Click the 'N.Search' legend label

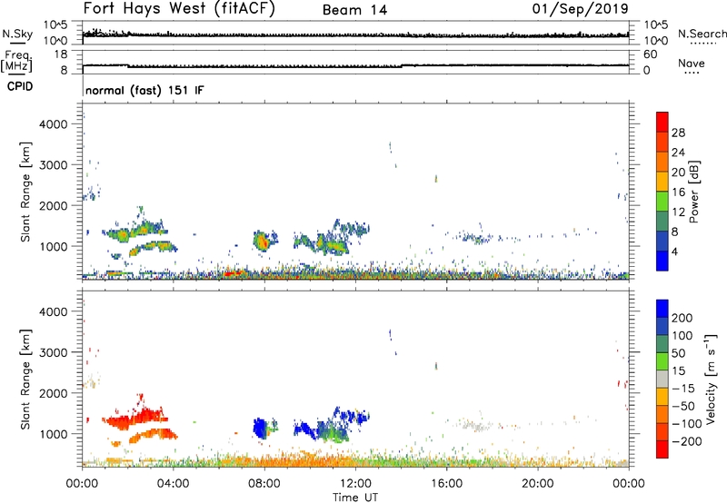pyautogui.click(x=702, y=34)
